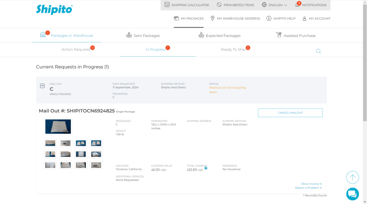The image size is (367, 204).
Task: Click the Assisted Purchase cart icon
Action: pyautogui.click(x=279, y=35)
